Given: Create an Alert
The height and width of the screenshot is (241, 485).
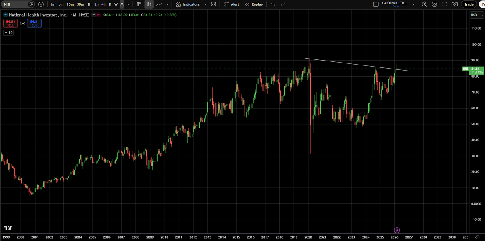Looking at the screenshot, I should (x=232, y=4).
